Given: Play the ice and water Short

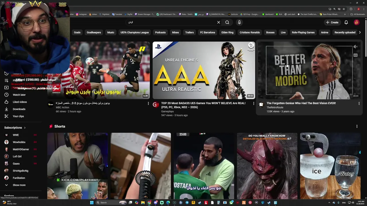Looking at the screenshot, I should pos(330,166).
